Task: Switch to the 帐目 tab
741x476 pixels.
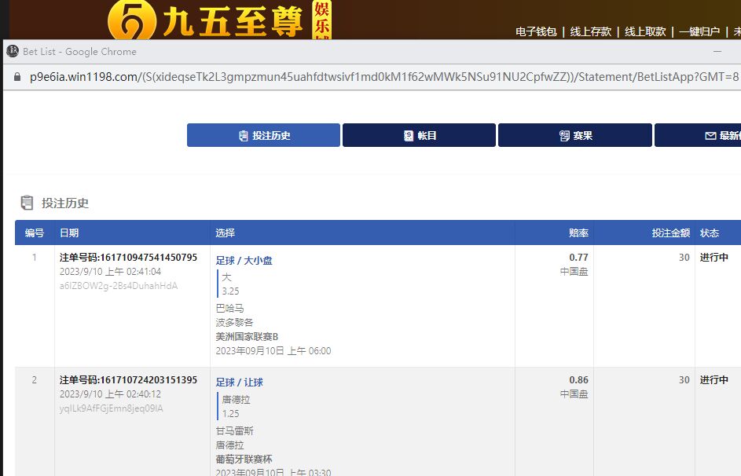Action: point(419,135)
